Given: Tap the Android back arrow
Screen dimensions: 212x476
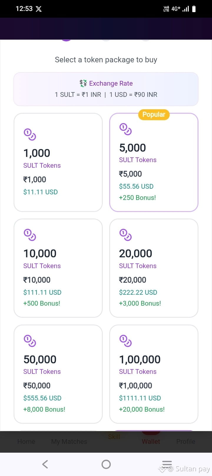Looking at the screenshot, I should 45,464.
